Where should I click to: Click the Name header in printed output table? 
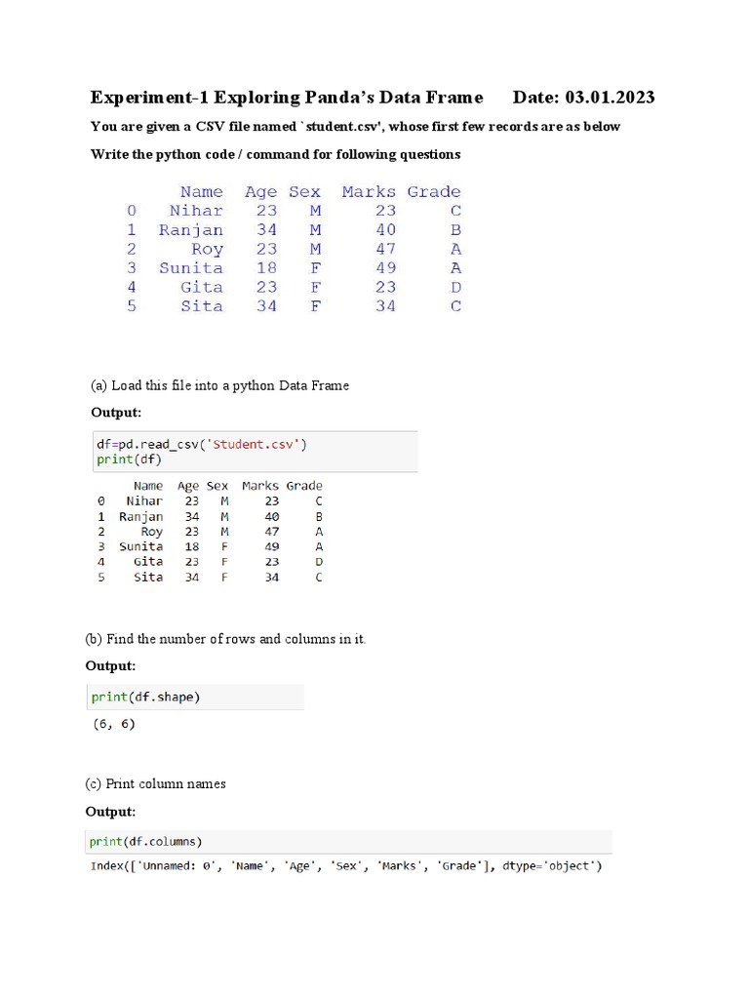coord(148,486)
